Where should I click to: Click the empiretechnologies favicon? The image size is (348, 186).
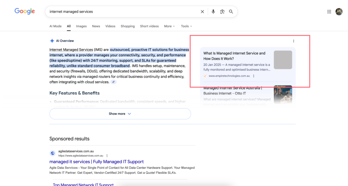tap(205, 76)
